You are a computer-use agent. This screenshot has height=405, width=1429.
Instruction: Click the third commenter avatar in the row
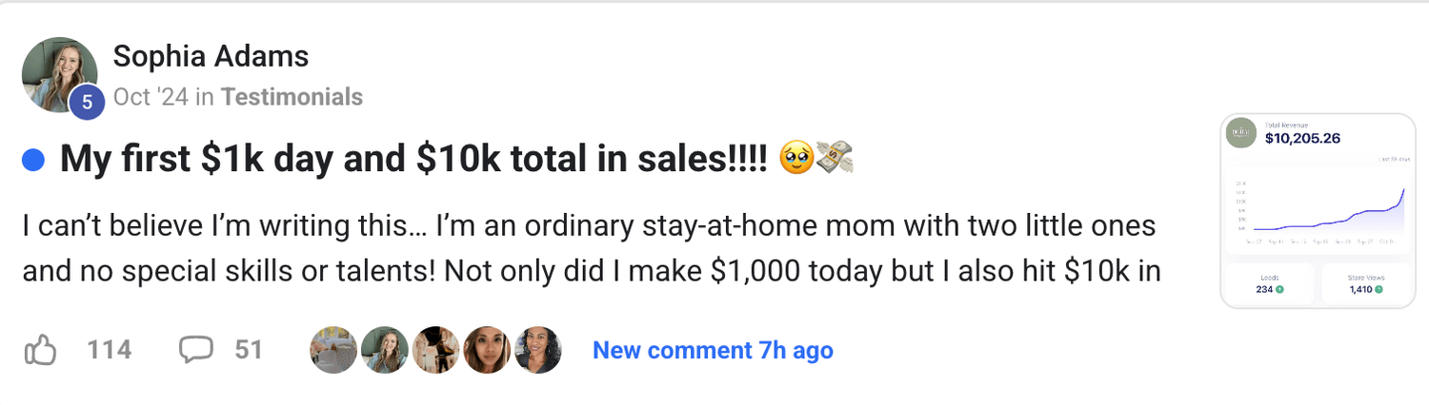[436, 351]
